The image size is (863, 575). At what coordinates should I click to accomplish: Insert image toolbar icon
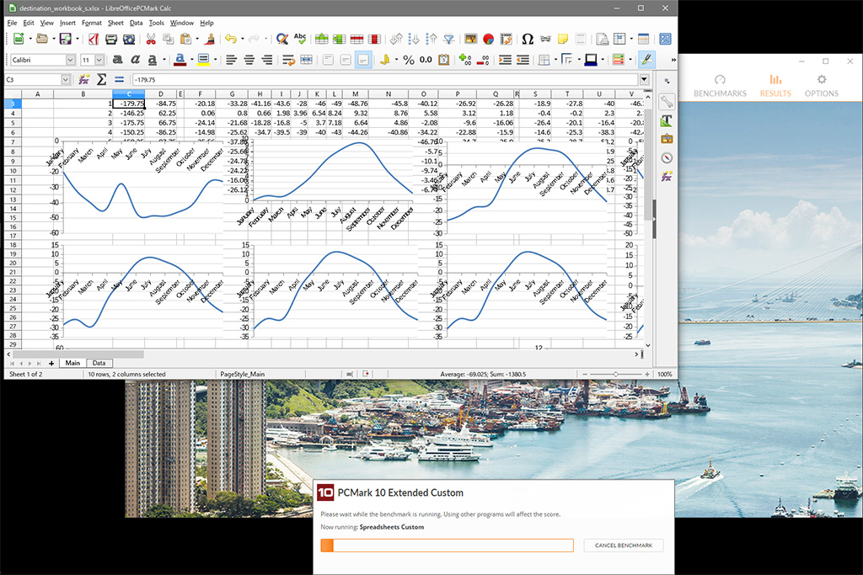point(470,39)
